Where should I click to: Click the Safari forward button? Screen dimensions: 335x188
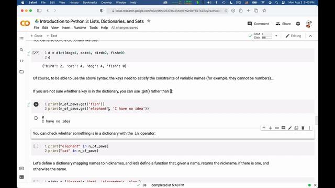55,10
